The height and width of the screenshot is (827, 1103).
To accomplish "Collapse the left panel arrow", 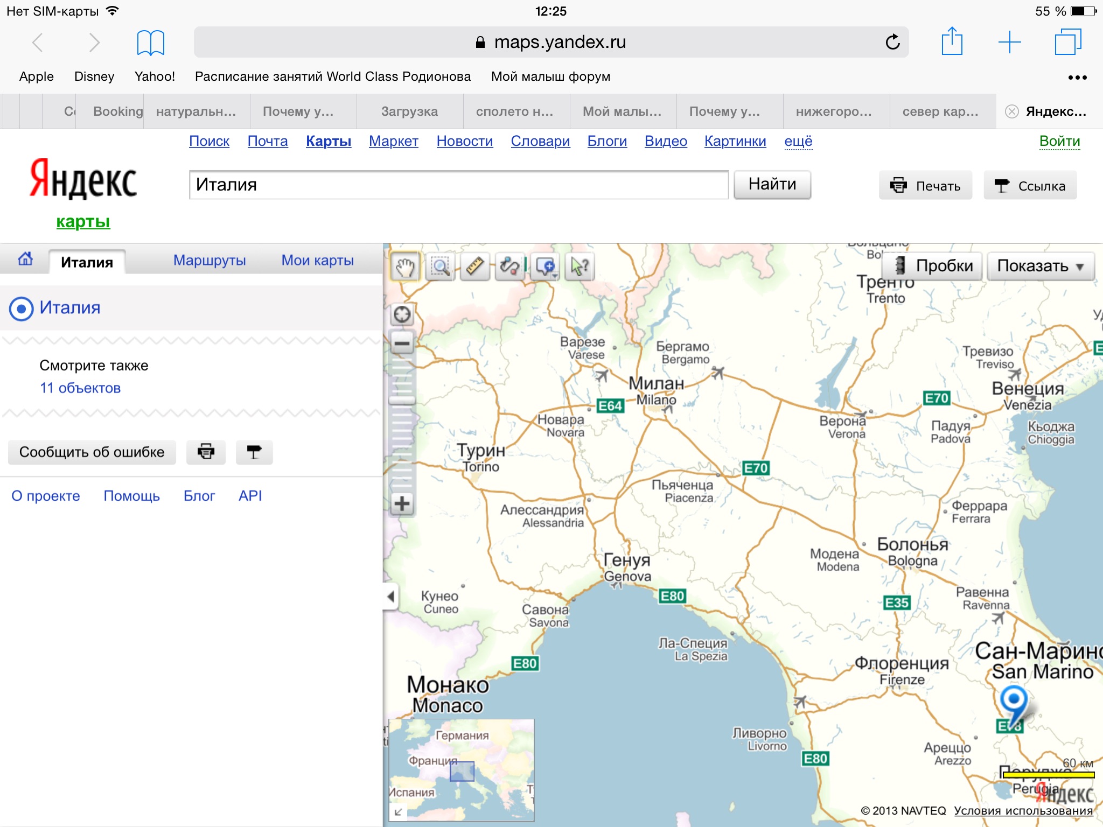I will (391, 596).
